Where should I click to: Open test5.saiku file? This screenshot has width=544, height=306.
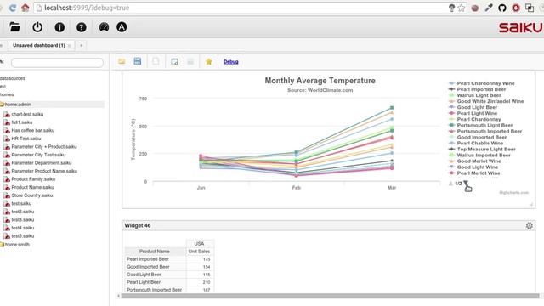(23, 236)
